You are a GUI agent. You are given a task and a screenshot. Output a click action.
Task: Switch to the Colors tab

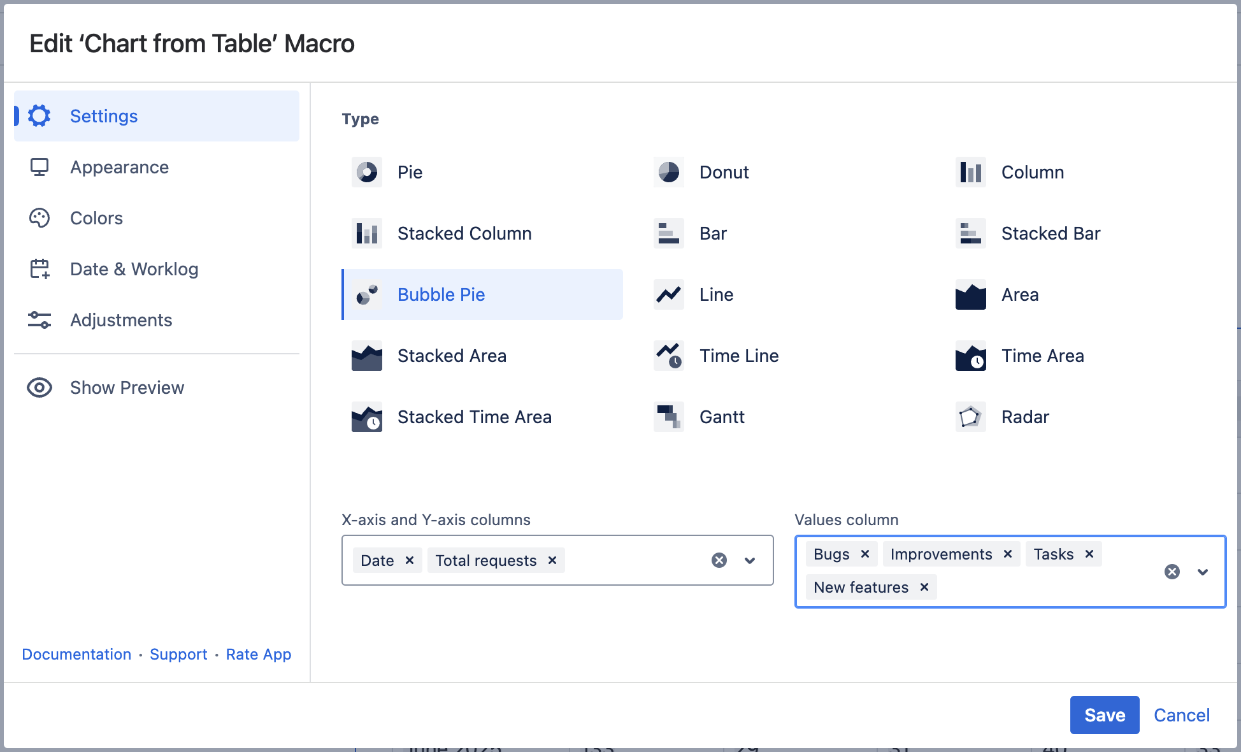click(x=96, y=218)
